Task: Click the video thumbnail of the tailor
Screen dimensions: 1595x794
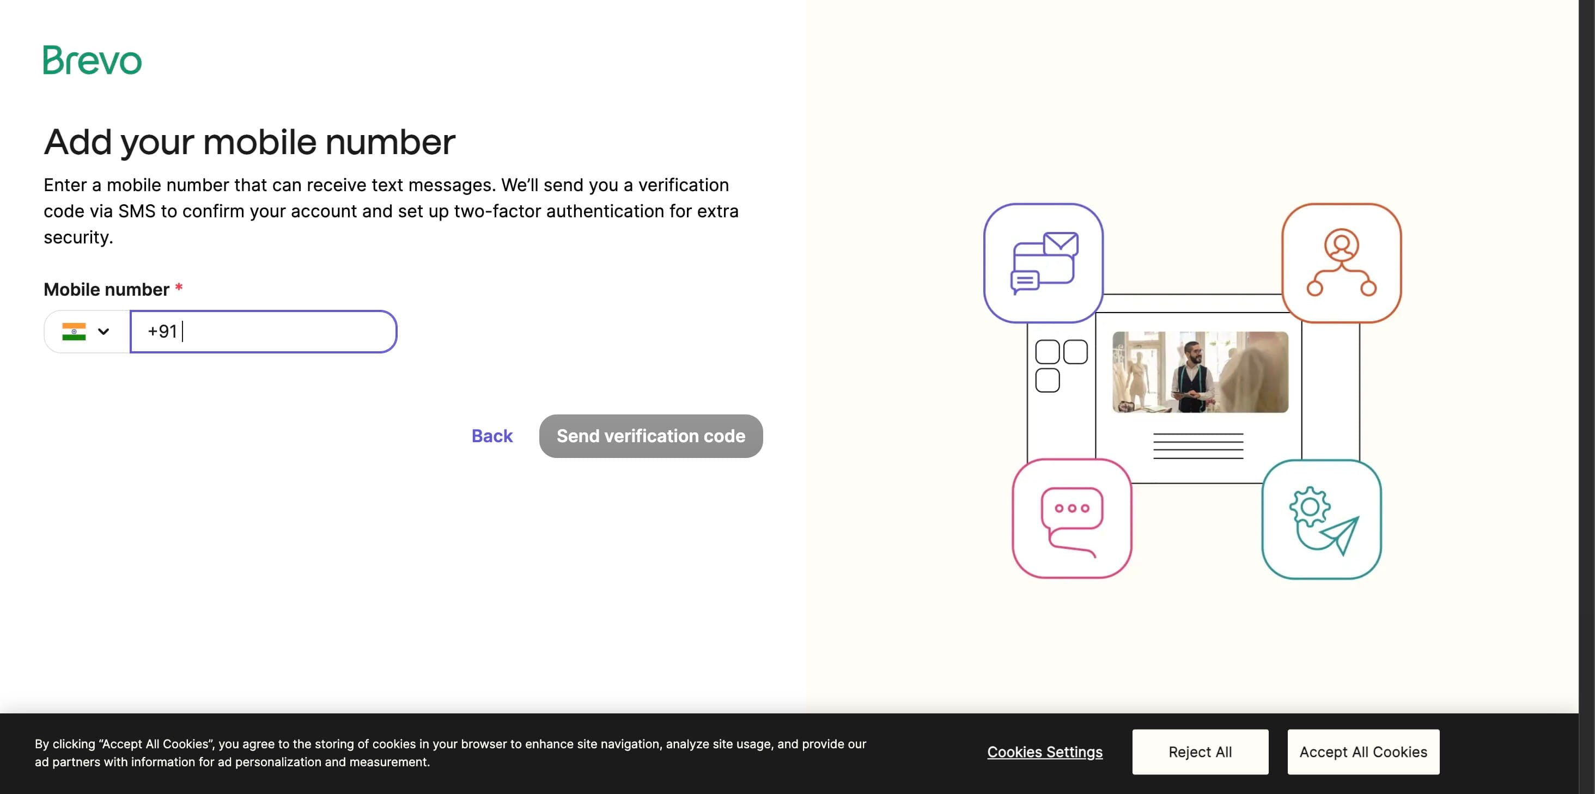Action: pyautogui.click(x=1200, y=371)
